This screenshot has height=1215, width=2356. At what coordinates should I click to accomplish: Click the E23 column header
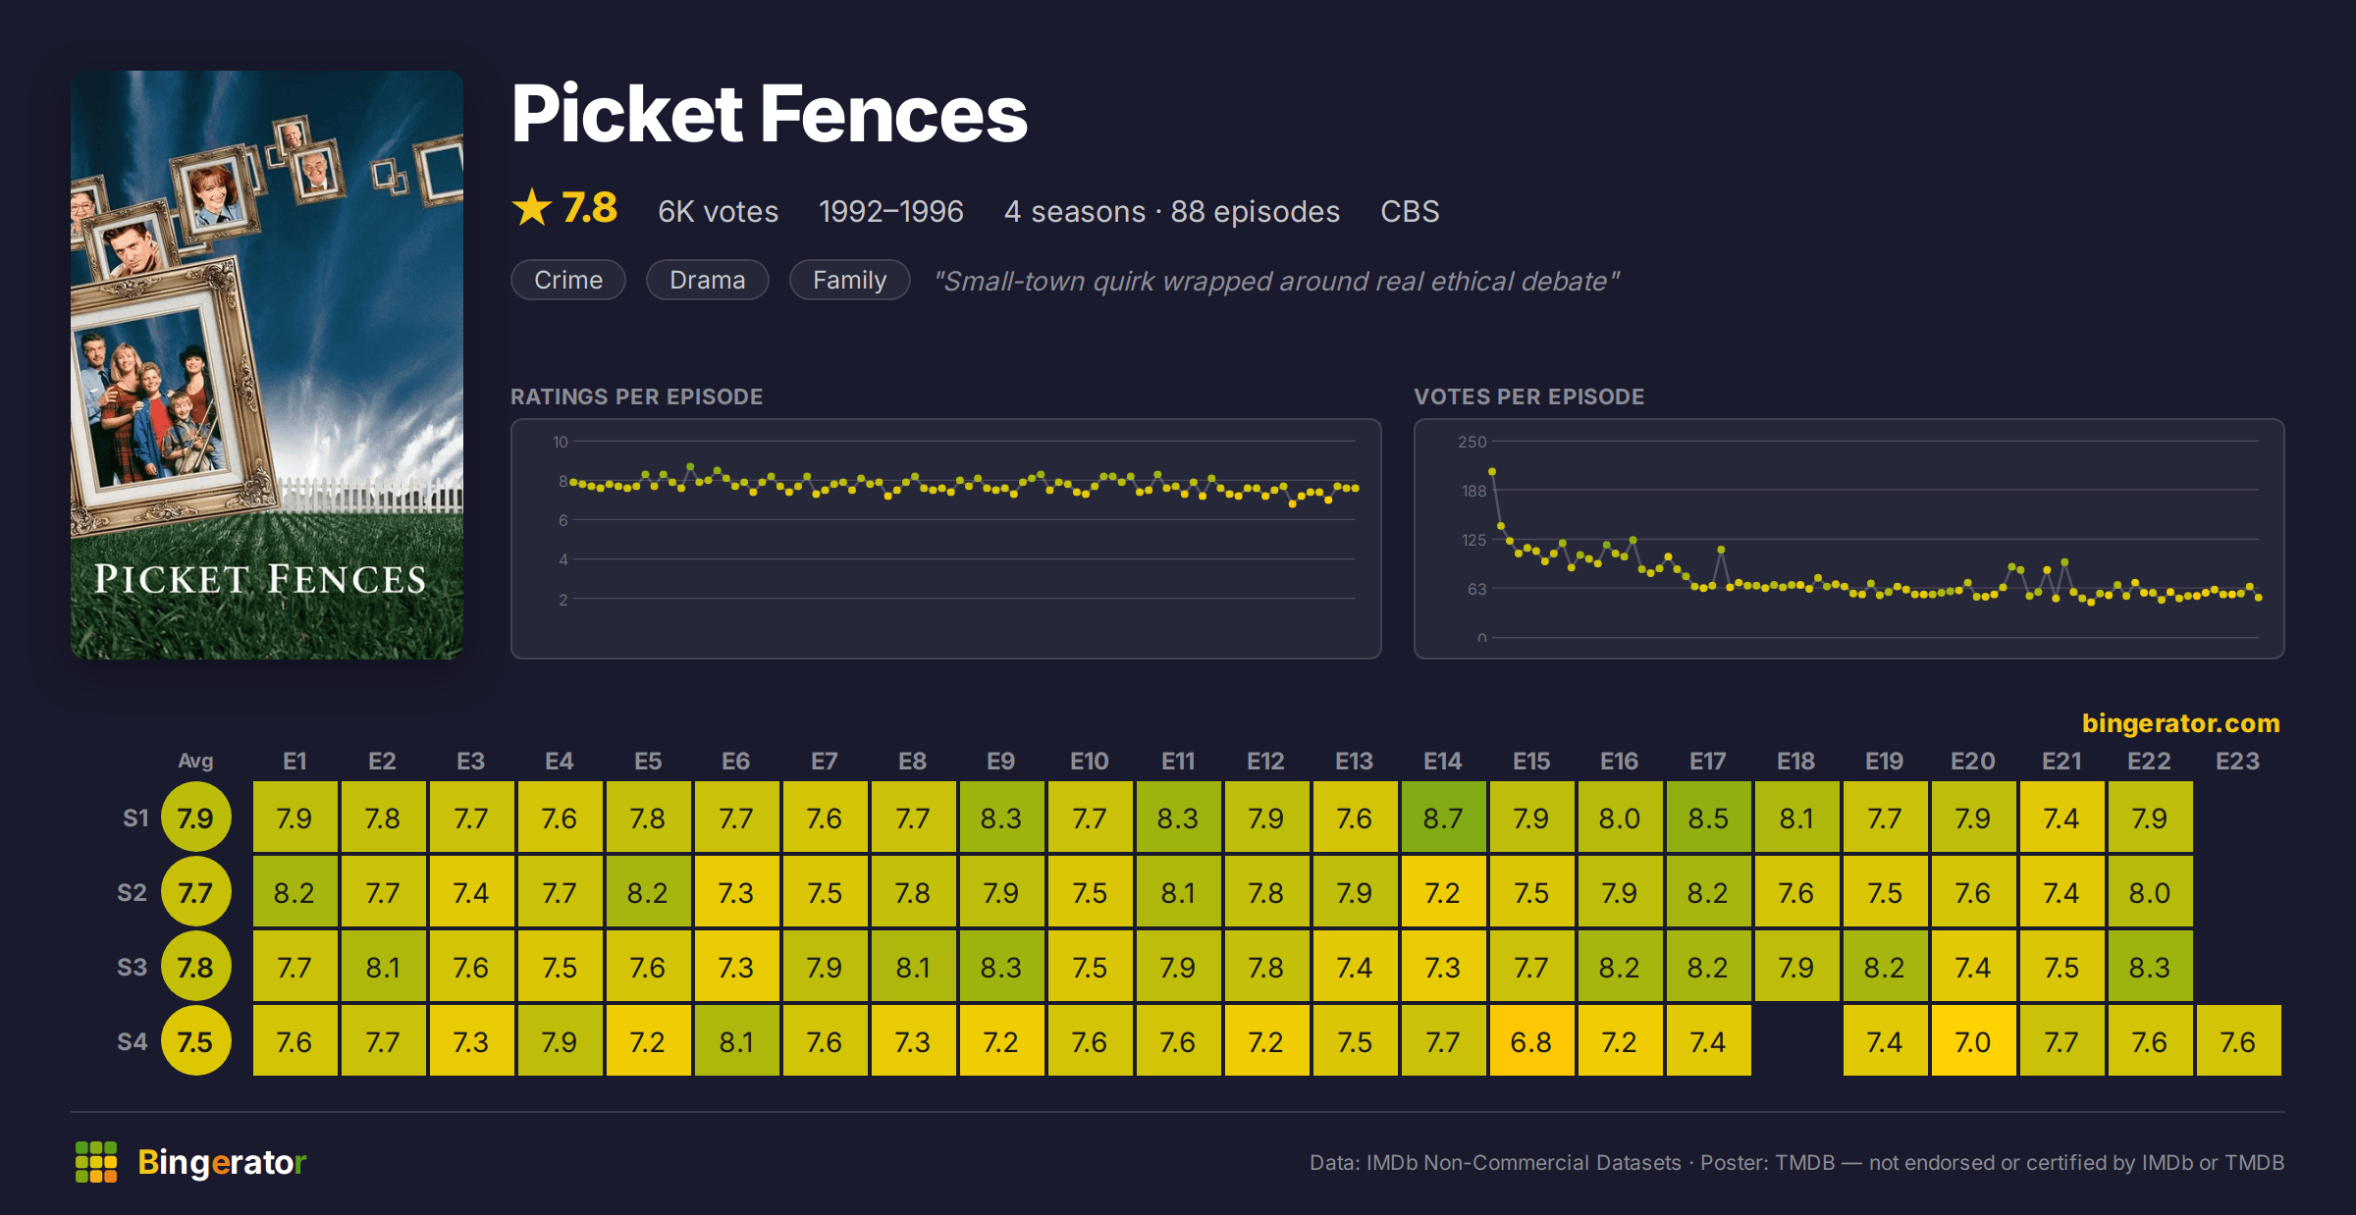[2238, 761]
